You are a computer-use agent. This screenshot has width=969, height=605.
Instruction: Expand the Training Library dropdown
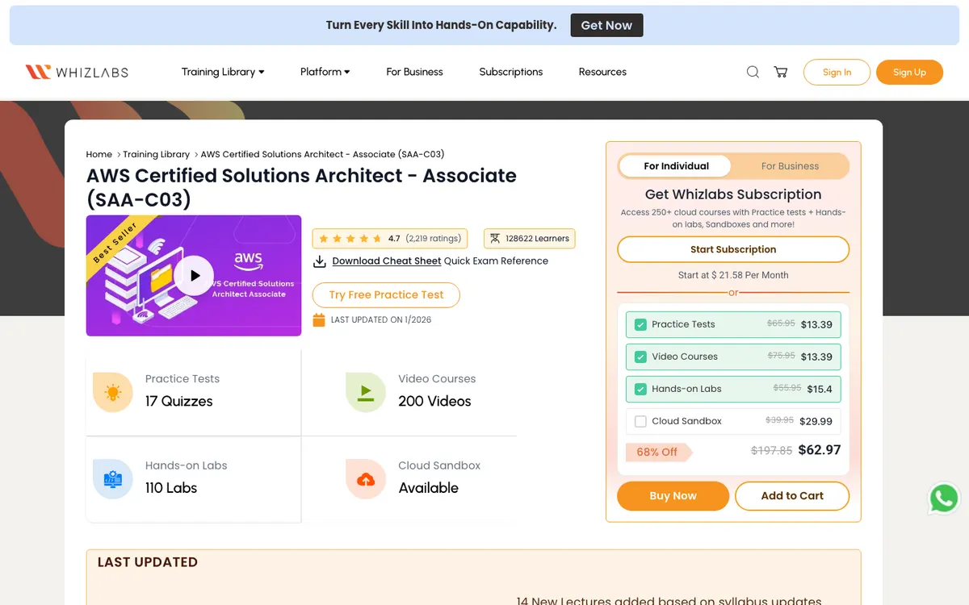[x=223, y=72]
